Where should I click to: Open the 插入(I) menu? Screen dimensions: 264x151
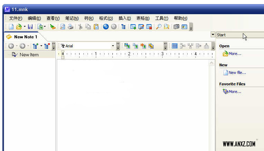click(x=125, y=18)
